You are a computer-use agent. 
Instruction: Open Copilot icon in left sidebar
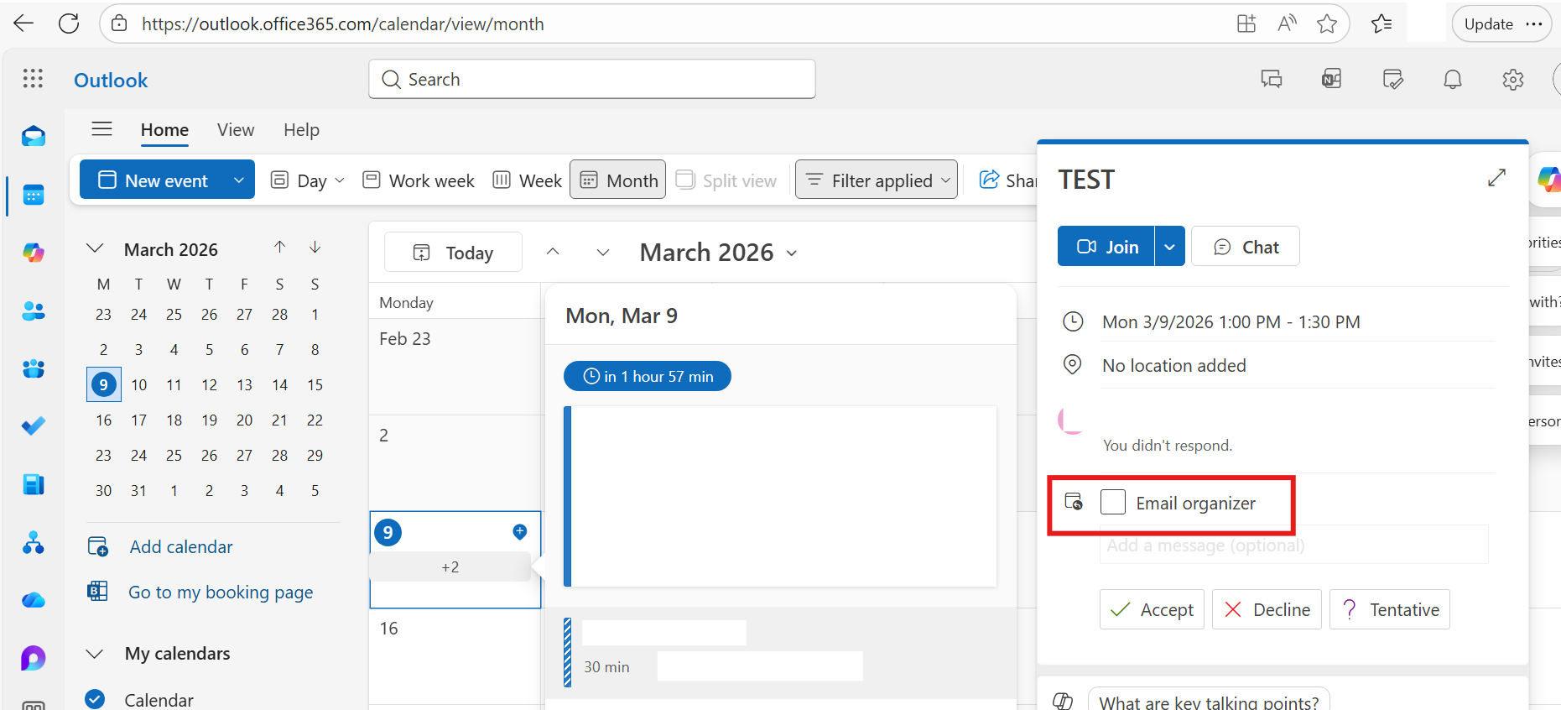pos(34,253)
